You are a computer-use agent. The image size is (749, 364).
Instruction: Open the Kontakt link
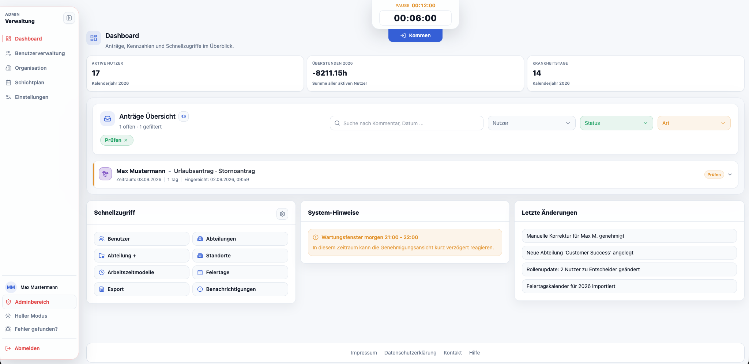tap(453, 353)
